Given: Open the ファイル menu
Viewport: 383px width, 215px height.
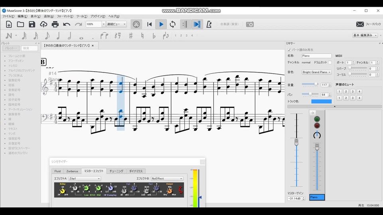Looking at the screenshot, I should coord(8,16).
